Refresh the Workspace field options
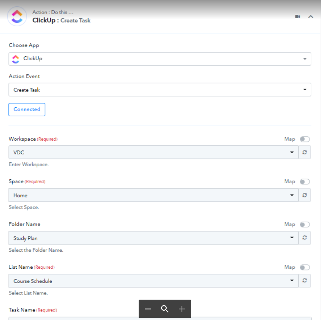The width and height of the screenshot is (321, 320). pos(304,152)
